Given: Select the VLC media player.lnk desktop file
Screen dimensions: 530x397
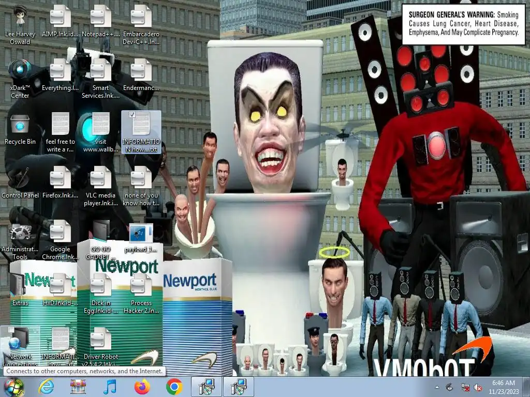Looking at the screenshot, I should point(101,186).
